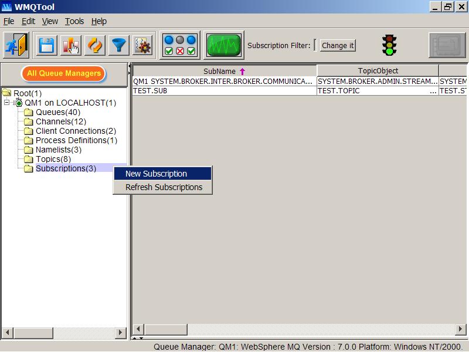The image size is (469, 352).
Task: Click the Channels folder icon
Action: click(28, 121)
